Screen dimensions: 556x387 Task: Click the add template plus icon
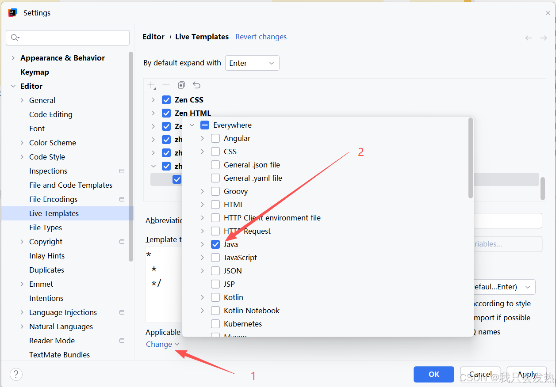[x=152, y=85]
